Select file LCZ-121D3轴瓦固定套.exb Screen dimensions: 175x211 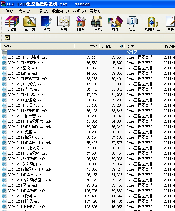pos(29,127)
